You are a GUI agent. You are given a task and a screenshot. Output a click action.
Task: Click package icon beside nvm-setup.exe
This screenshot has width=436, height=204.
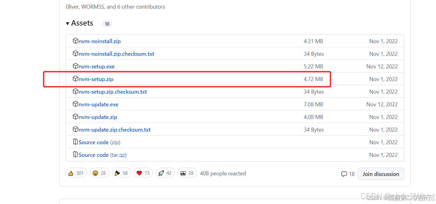75,66
